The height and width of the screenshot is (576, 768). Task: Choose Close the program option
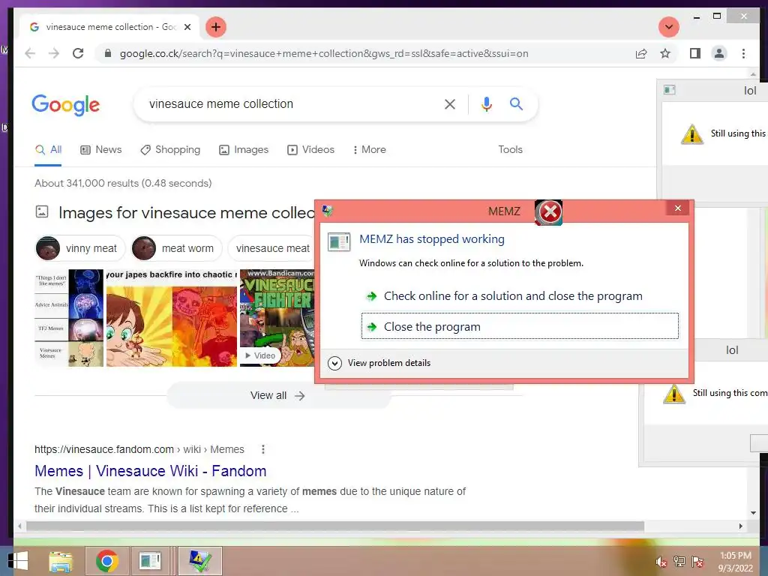tap(520, 326)
